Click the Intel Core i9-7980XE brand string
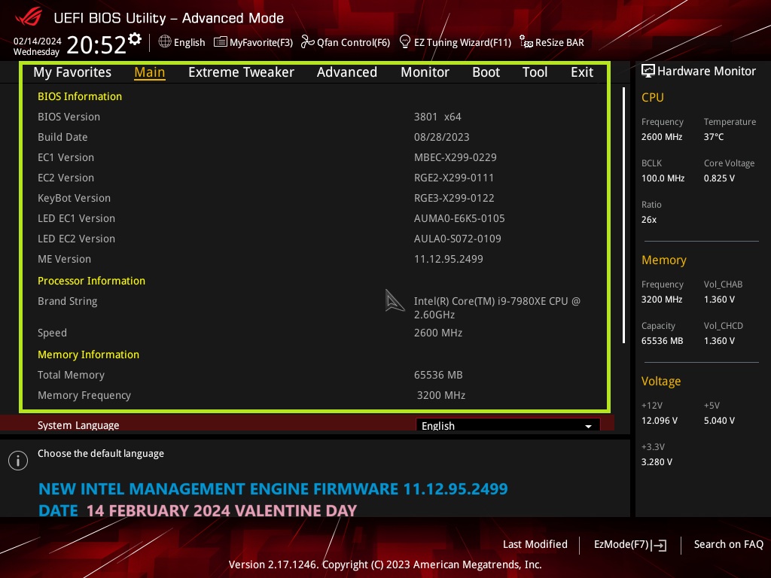 497,308
